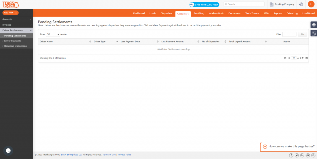Open the user avatar L menu
This screenshot has width=317, height=159.
pyautogui.click(x=311, y=4)
